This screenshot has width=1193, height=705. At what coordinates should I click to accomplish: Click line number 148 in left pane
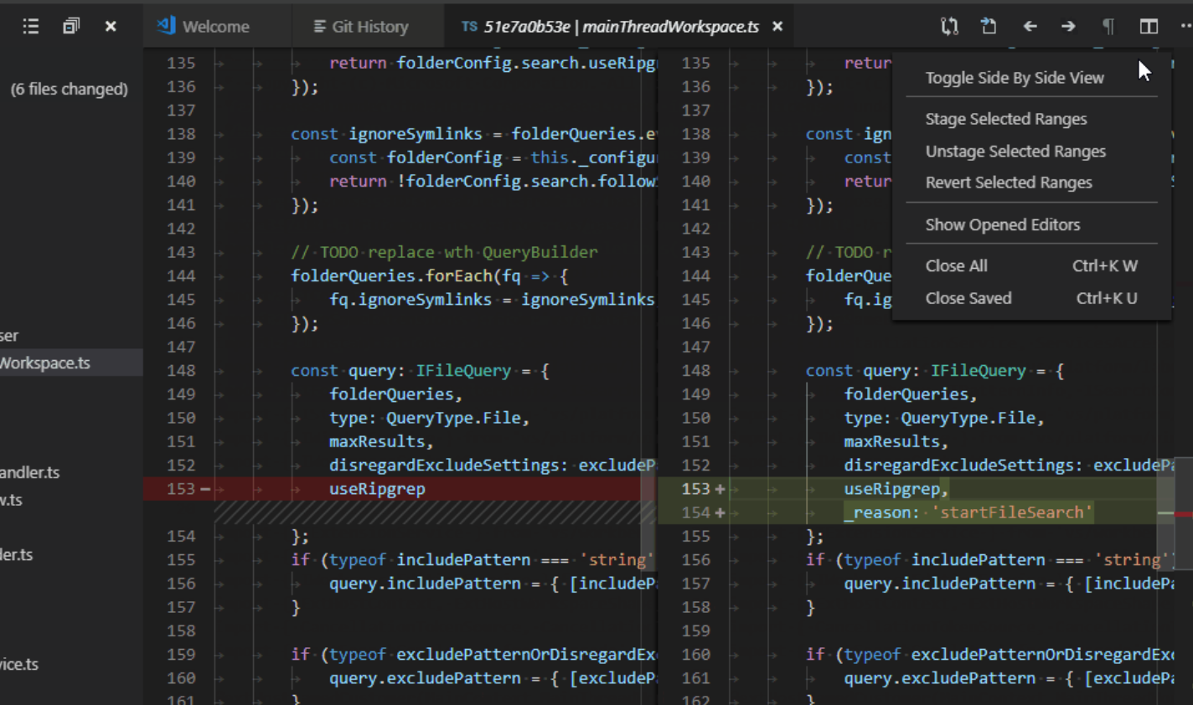tap(181, 371)
